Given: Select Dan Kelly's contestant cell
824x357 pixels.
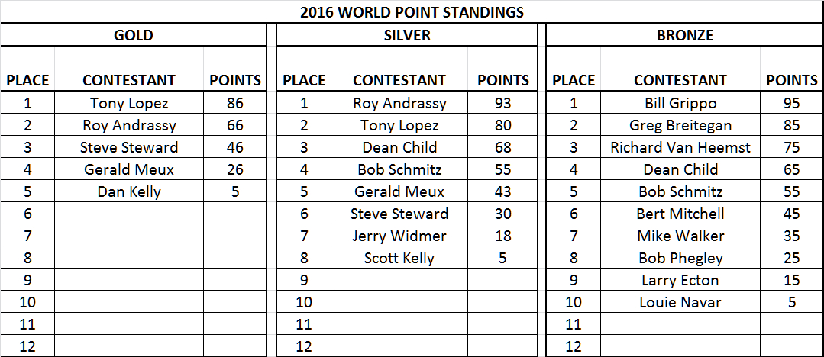Looking at the screenshot, I should click(129, 191).
